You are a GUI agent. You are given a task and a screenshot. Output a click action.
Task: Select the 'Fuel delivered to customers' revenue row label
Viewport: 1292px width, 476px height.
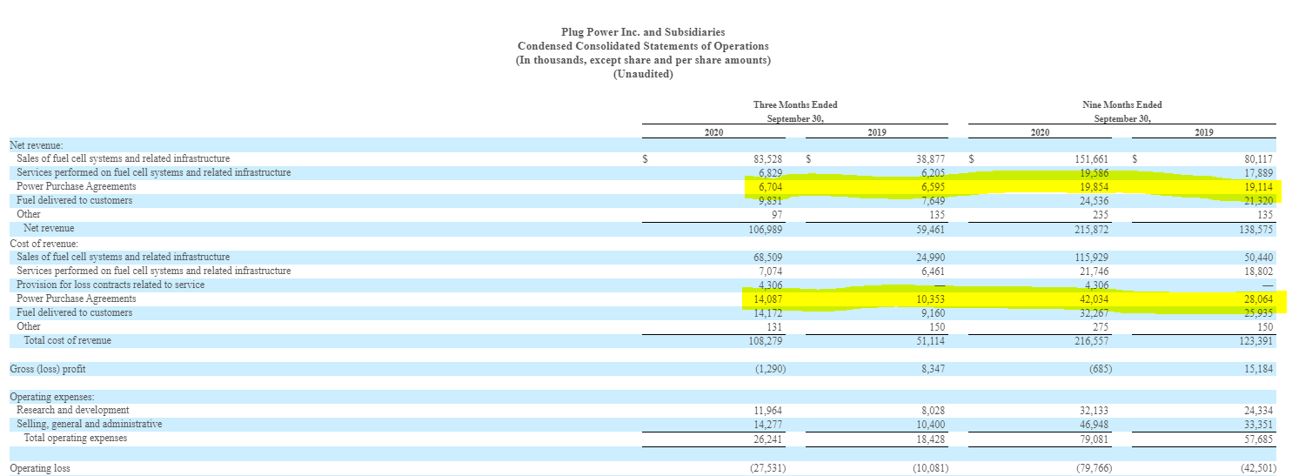(74, 200)
